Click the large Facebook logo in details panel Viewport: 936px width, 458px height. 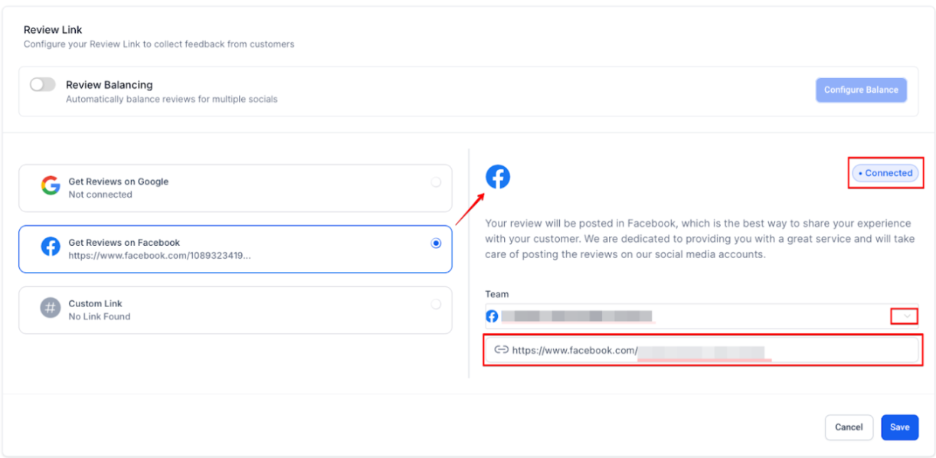pyautogui.click(x=498, y=177)
